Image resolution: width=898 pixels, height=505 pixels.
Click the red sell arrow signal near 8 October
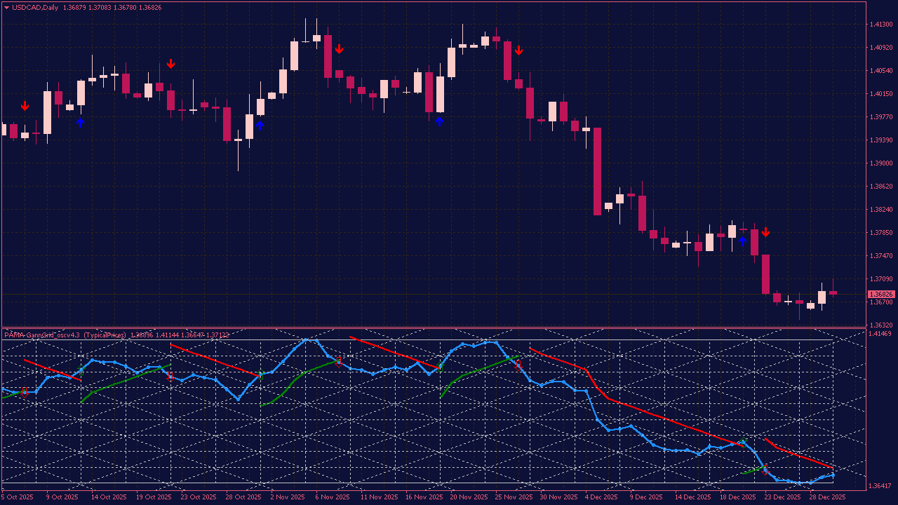tap(25, 105)
